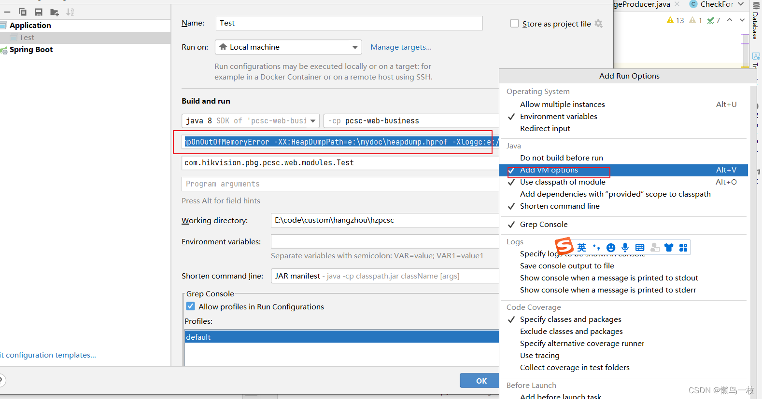
Task: Open Sogou toolbox grid icon
Action: pos(683,248)
